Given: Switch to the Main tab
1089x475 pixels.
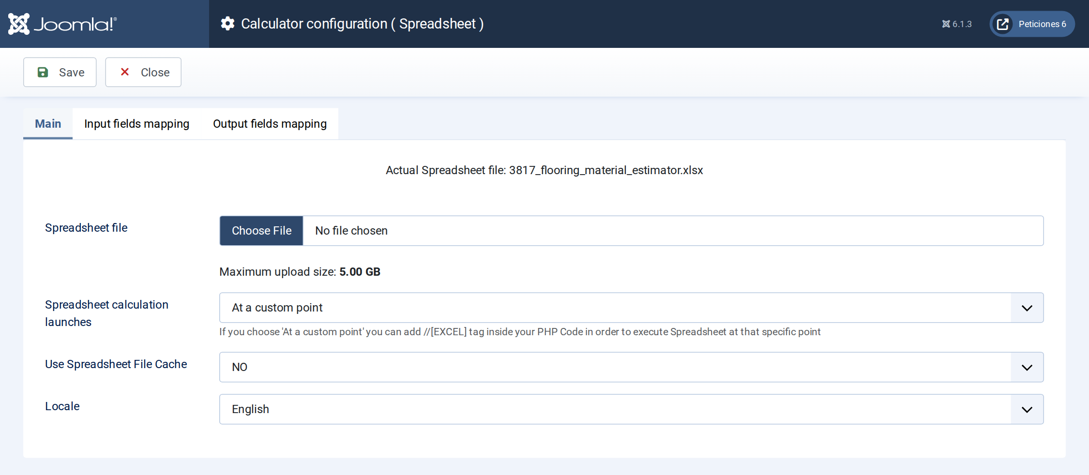Looking at the screenshot, I should click(48, 124).
